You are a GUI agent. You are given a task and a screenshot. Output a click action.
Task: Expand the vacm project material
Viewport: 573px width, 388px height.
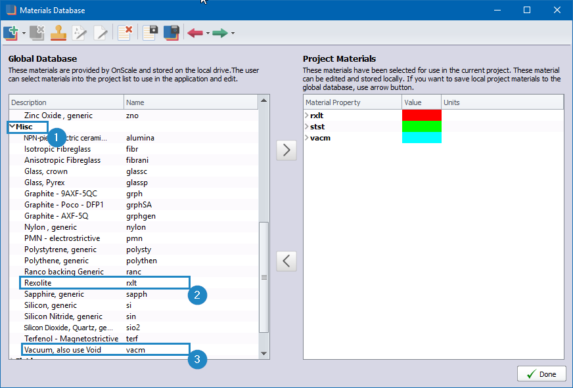[306, 138]
